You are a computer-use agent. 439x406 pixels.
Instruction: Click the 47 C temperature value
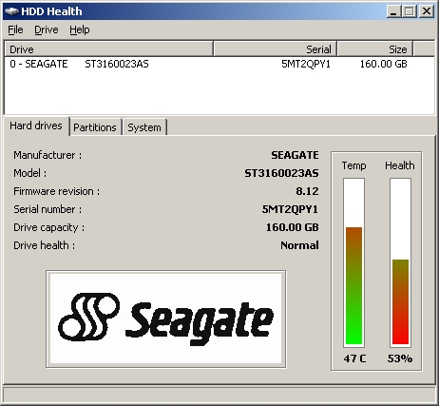[x=354, y=358]
